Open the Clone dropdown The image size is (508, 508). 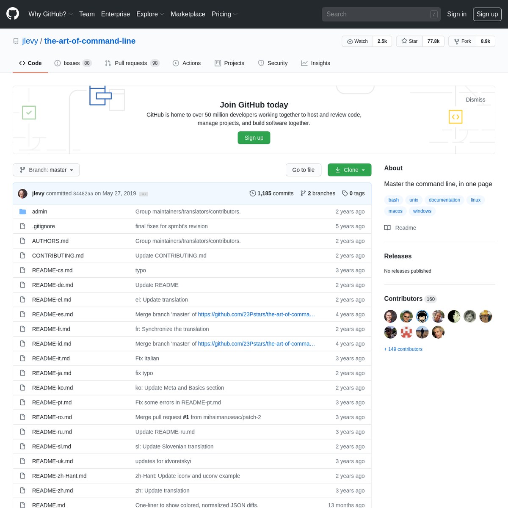[x=350, y=170]
